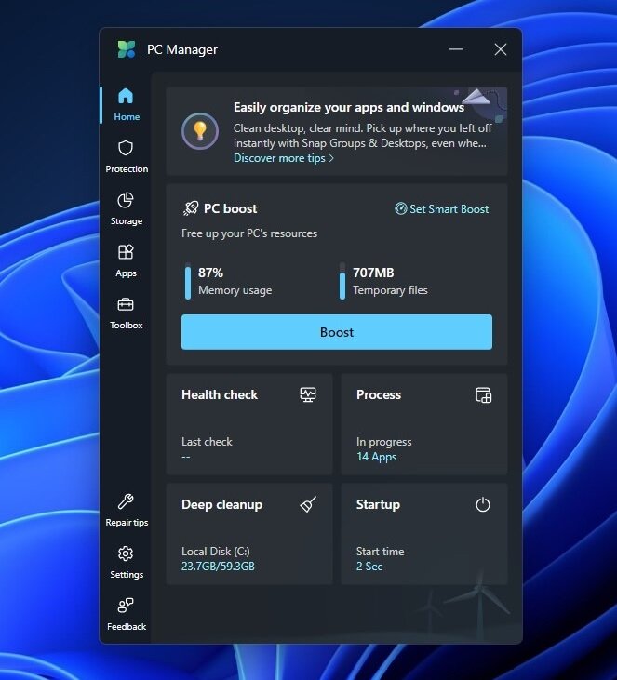Go to the Storage section
617x680 pixels.
(x=127, y=208)
